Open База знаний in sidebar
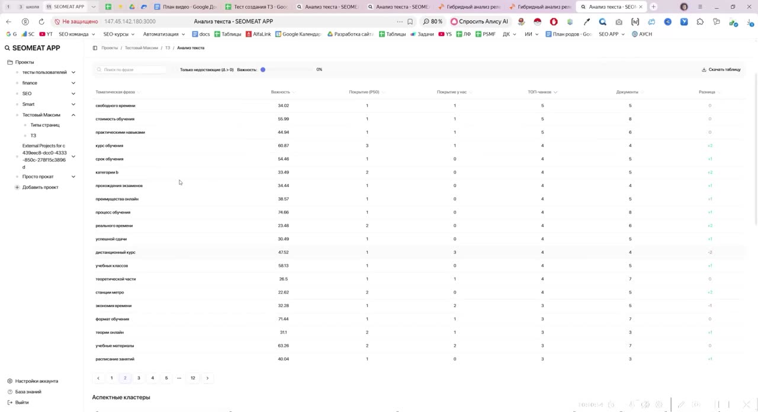 (24, 392)
